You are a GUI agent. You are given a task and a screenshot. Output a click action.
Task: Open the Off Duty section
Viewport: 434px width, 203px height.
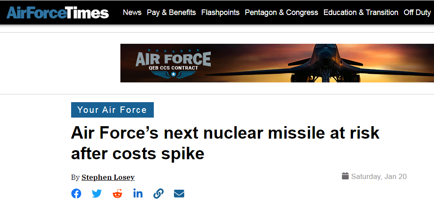pyautogui.click(x=417, y=12)
